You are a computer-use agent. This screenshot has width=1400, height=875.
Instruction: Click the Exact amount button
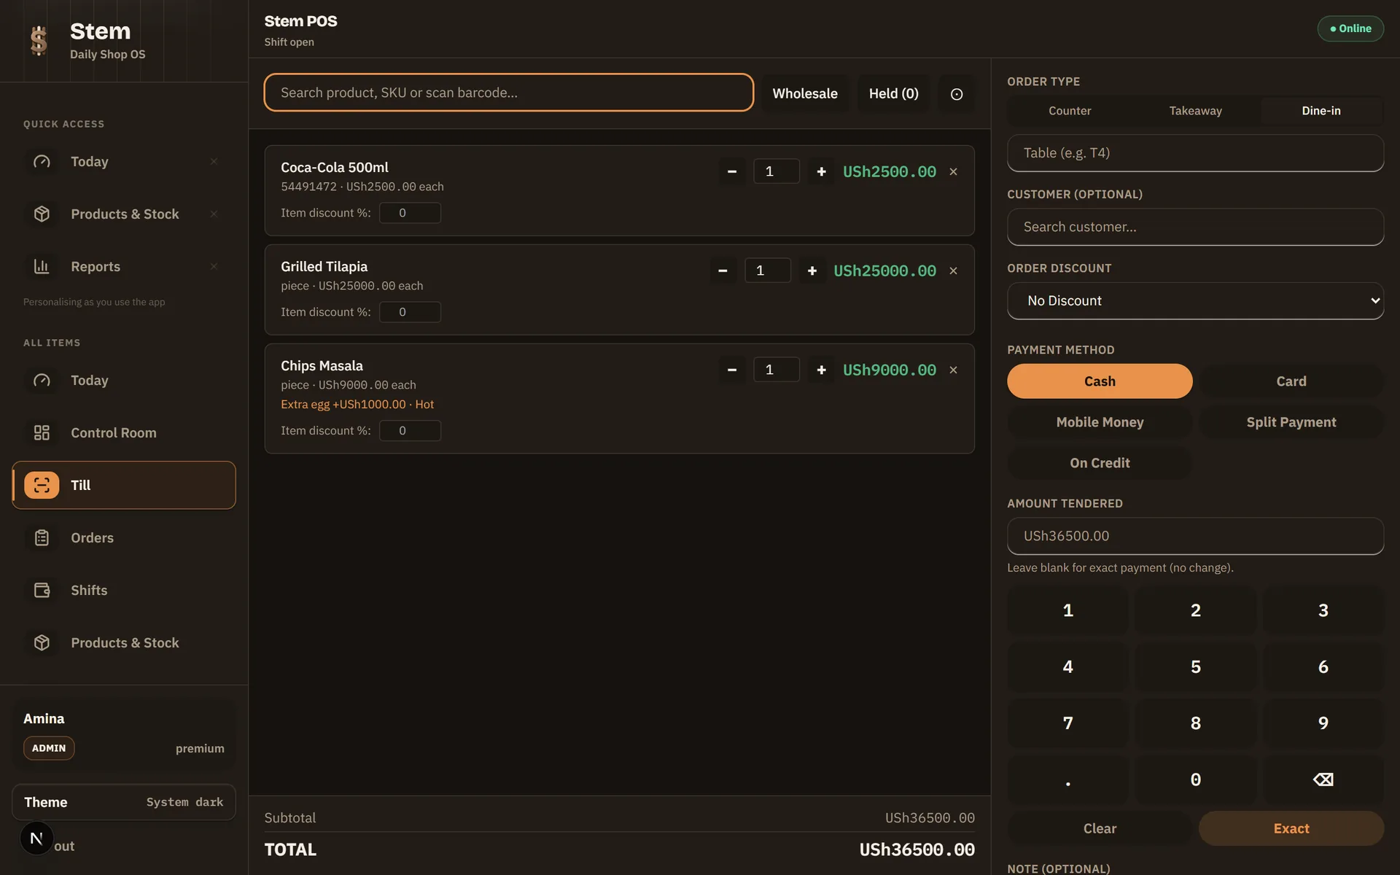tap(1291, 828)
